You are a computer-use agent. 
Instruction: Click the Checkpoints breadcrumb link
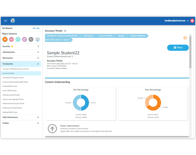pyautogui.click(x=88, y=36)
